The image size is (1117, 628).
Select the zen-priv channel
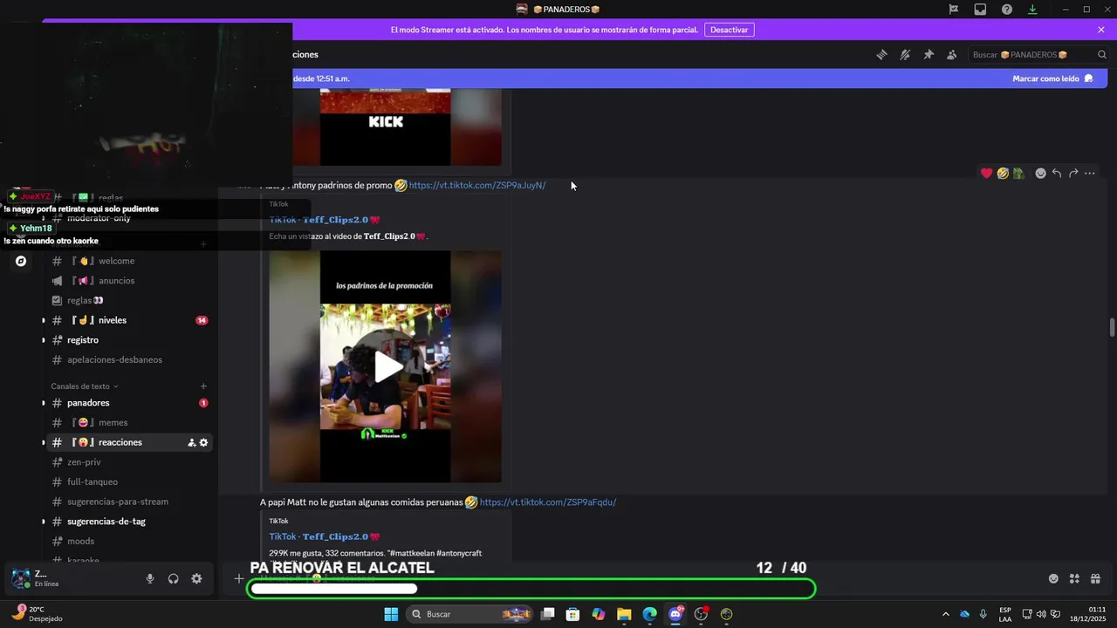point(84,462)
